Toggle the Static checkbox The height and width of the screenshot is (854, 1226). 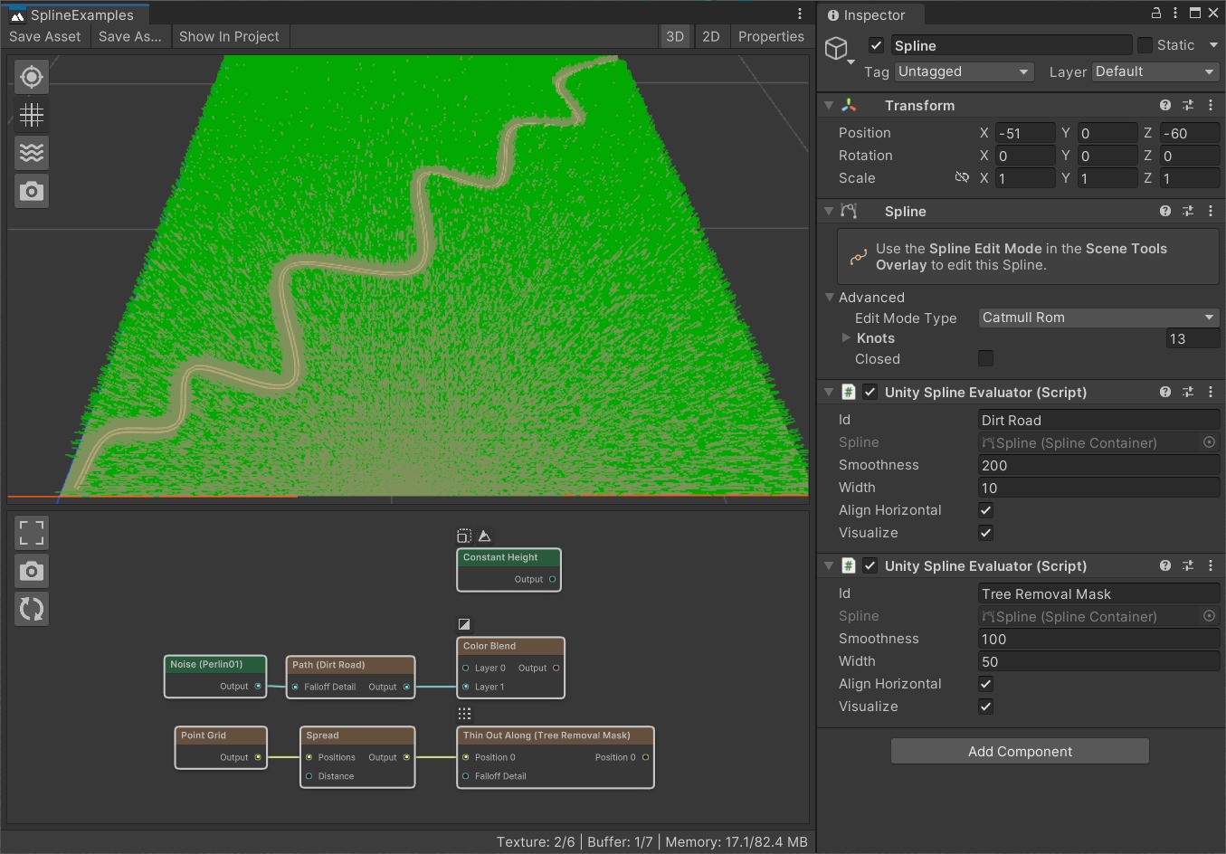pos(1145,45)
